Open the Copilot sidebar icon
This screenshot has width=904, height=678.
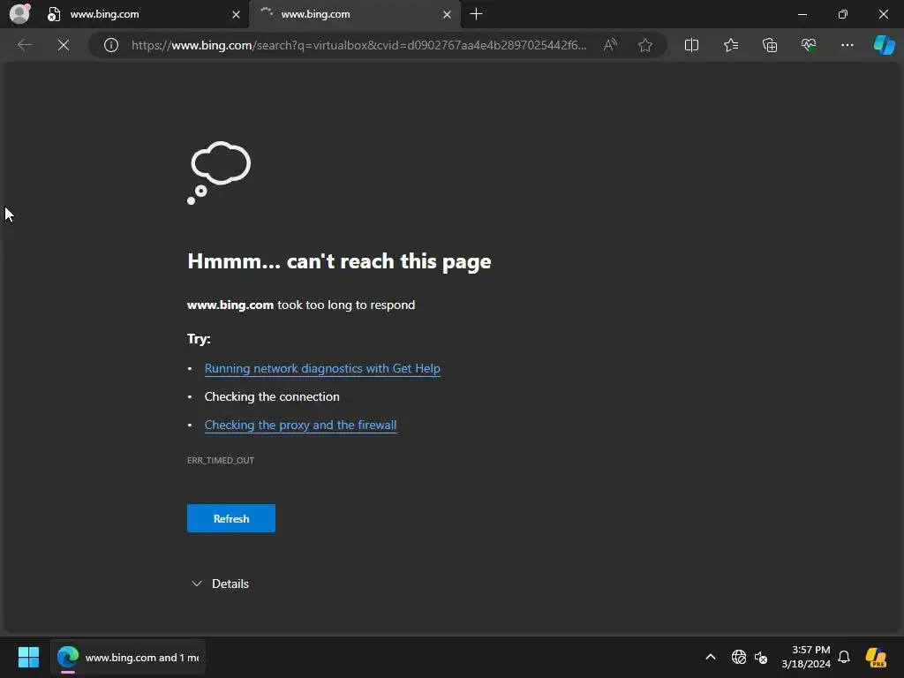(x=884, y=45)
